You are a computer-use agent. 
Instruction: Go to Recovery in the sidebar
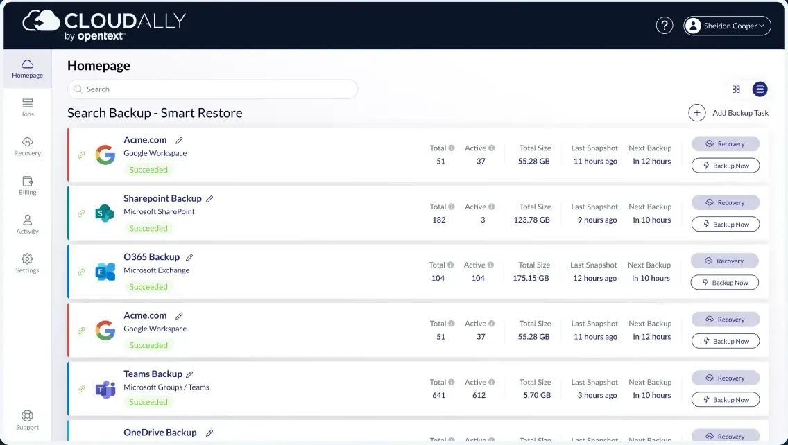click(x=27, y=147)
